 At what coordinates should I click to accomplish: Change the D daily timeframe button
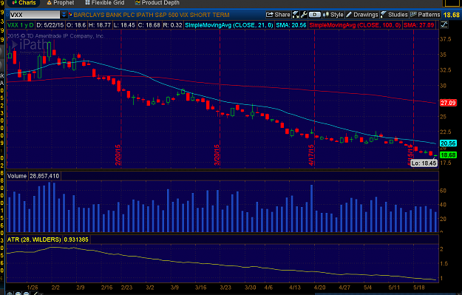pos(315,15)
